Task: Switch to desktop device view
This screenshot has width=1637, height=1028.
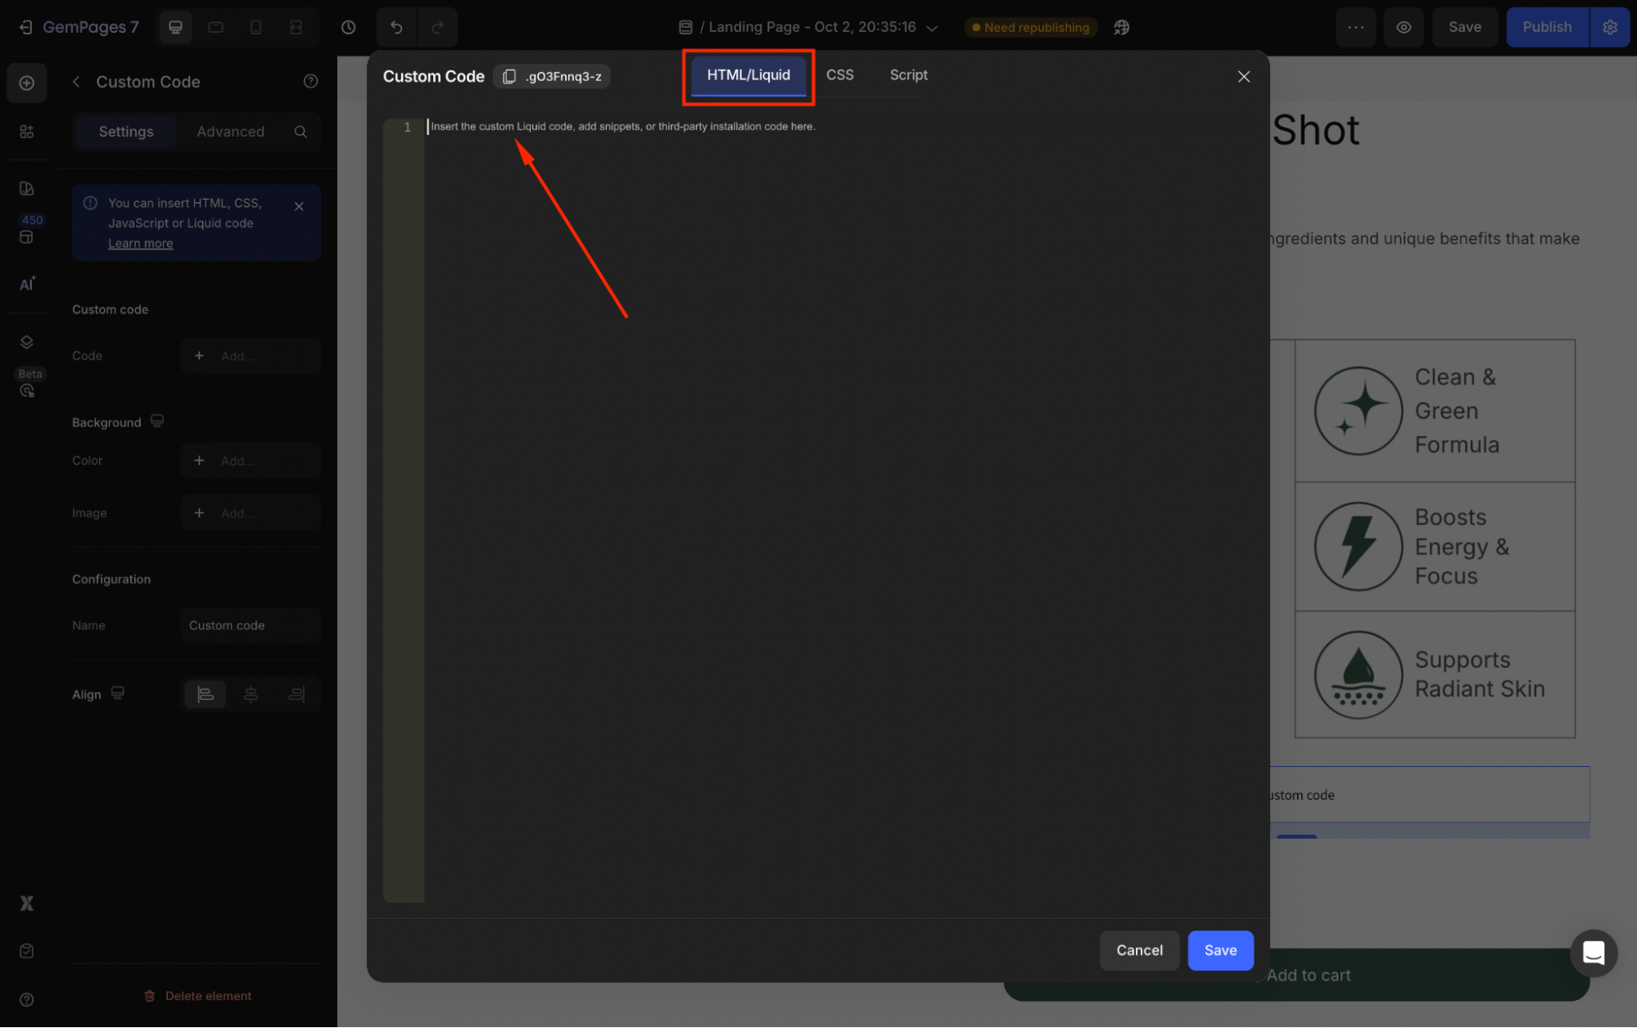Action: pyautogui.click(x=175, y=27)
